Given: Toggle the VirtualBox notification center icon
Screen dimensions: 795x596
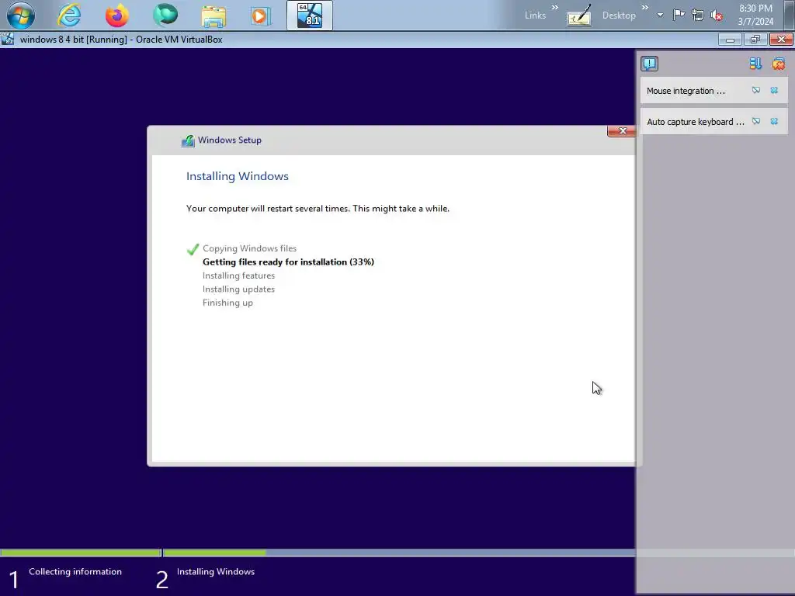Looking at the screenshot, I should click(650, 64).
